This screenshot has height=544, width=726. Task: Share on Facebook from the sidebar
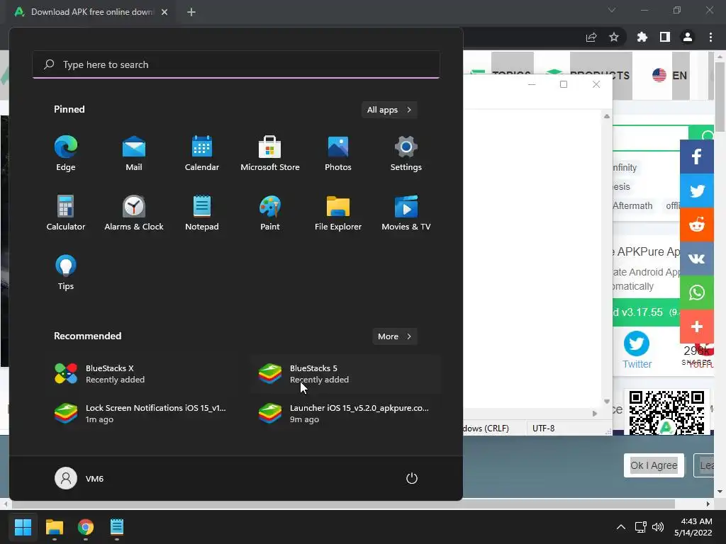(697, 157)
